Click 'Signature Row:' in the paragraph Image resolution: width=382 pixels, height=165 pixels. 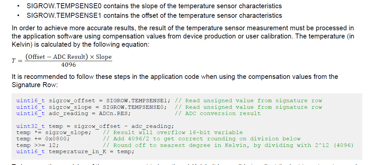click(x=34, y=85)
